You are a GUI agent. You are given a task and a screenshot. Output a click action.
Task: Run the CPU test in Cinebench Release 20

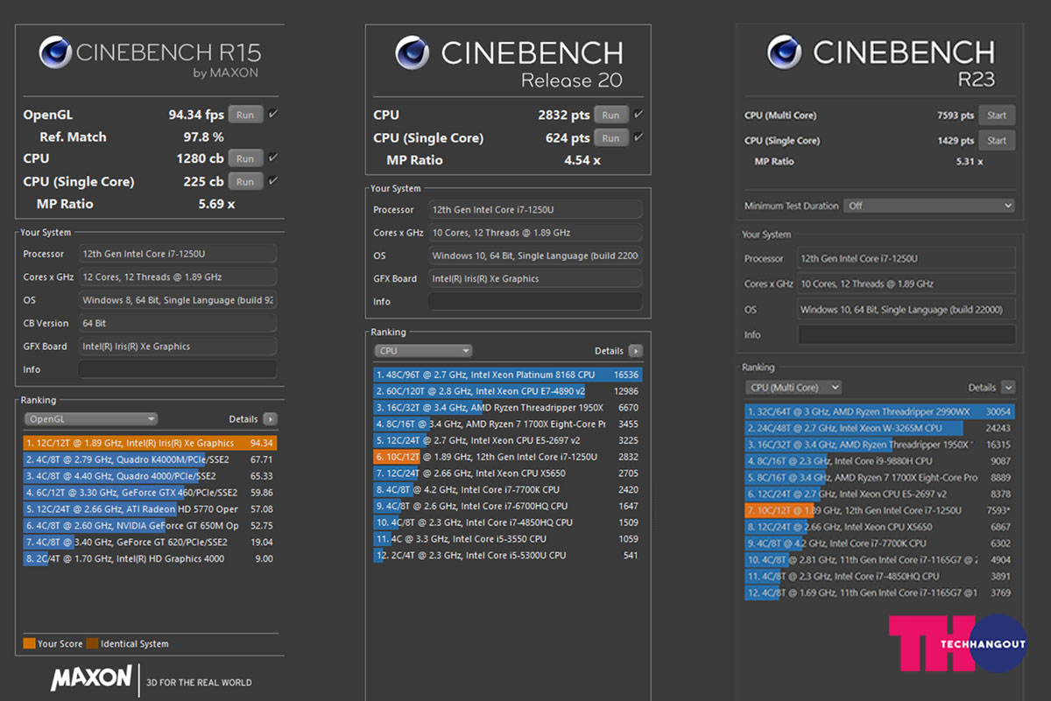pos(610,116)
